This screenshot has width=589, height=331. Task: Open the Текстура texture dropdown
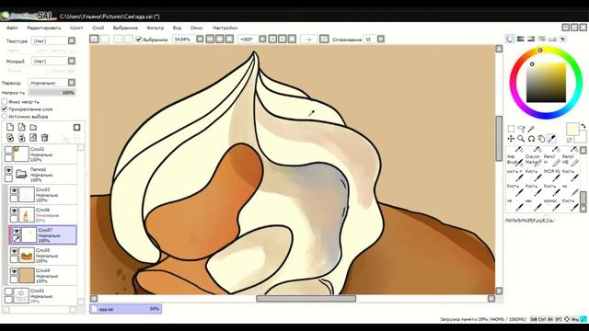coord(72,40)
